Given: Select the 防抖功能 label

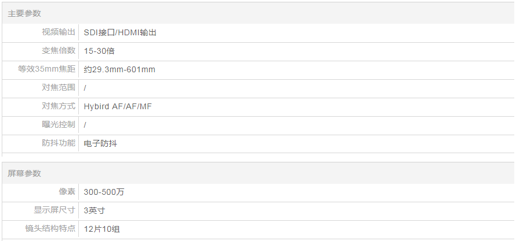Looking at the screenshot, I should [x=59, y=143].
